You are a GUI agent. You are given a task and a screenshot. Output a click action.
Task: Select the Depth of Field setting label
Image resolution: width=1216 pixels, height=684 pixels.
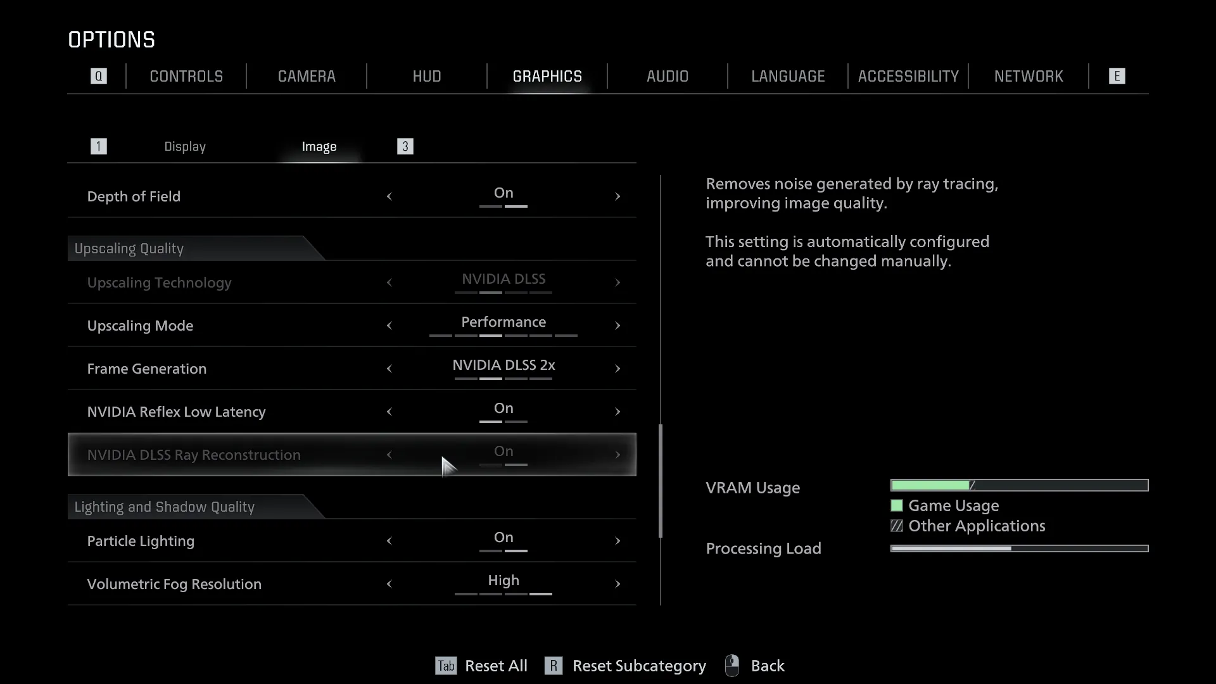pyautogui.click(x=134, y=196)
